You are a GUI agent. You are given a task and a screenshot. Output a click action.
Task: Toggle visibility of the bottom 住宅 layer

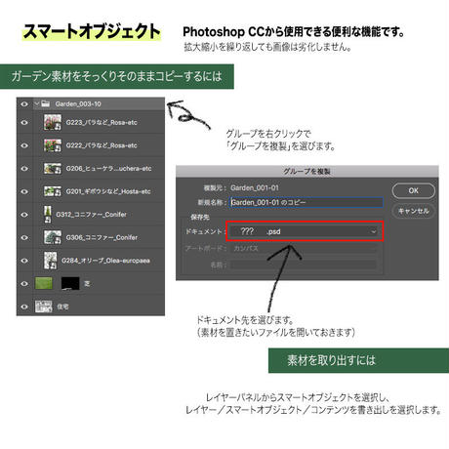[24, 306]
